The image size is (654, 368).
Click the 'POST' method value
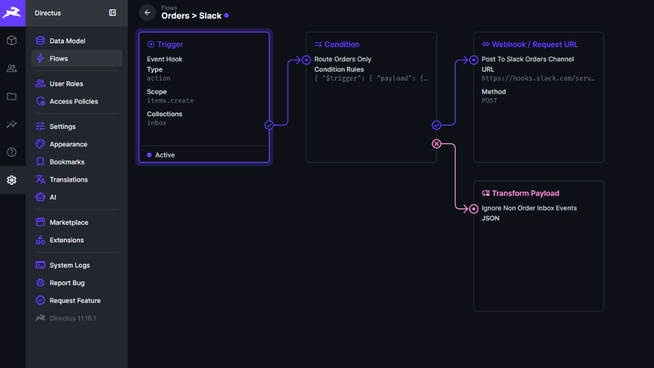point(489,101)
